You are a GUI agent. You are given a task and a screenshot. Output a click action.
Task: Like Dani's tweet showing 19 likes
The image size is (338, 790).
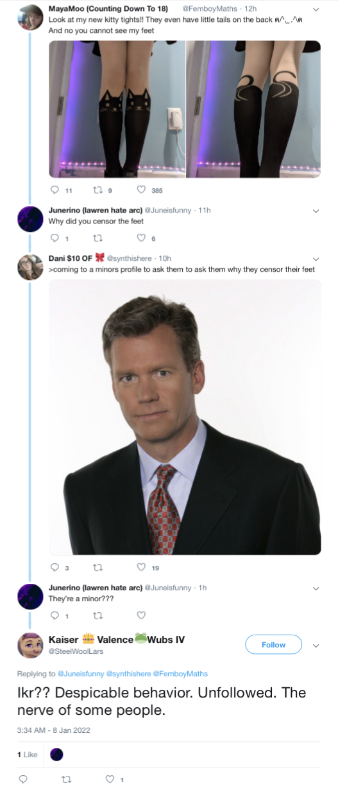coord(141,567)
